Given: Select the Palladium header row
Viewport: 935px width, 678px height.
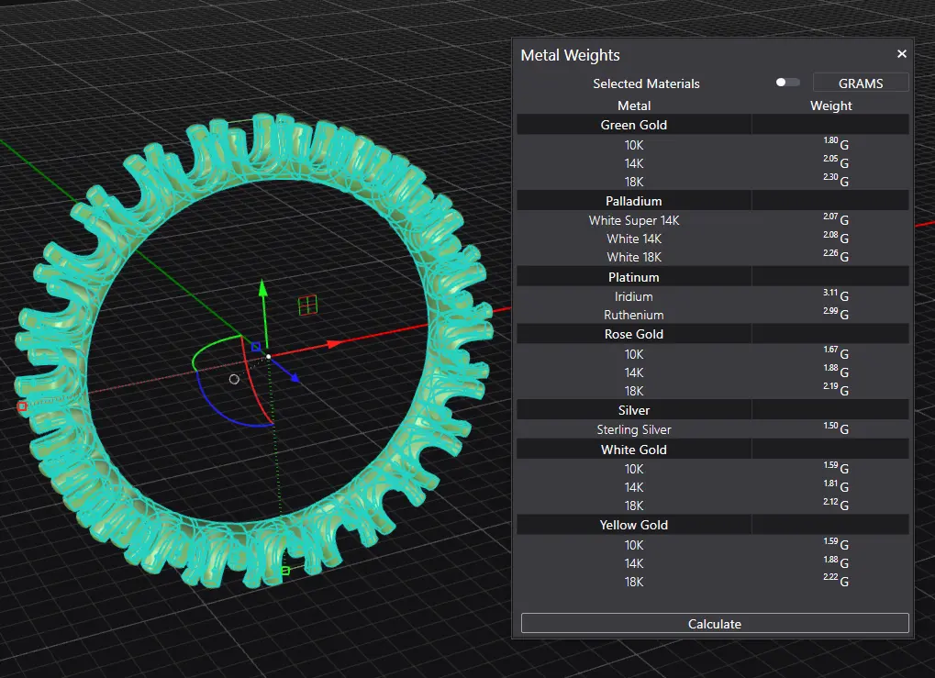Looking at the screenshot, I should pos(713,201).
